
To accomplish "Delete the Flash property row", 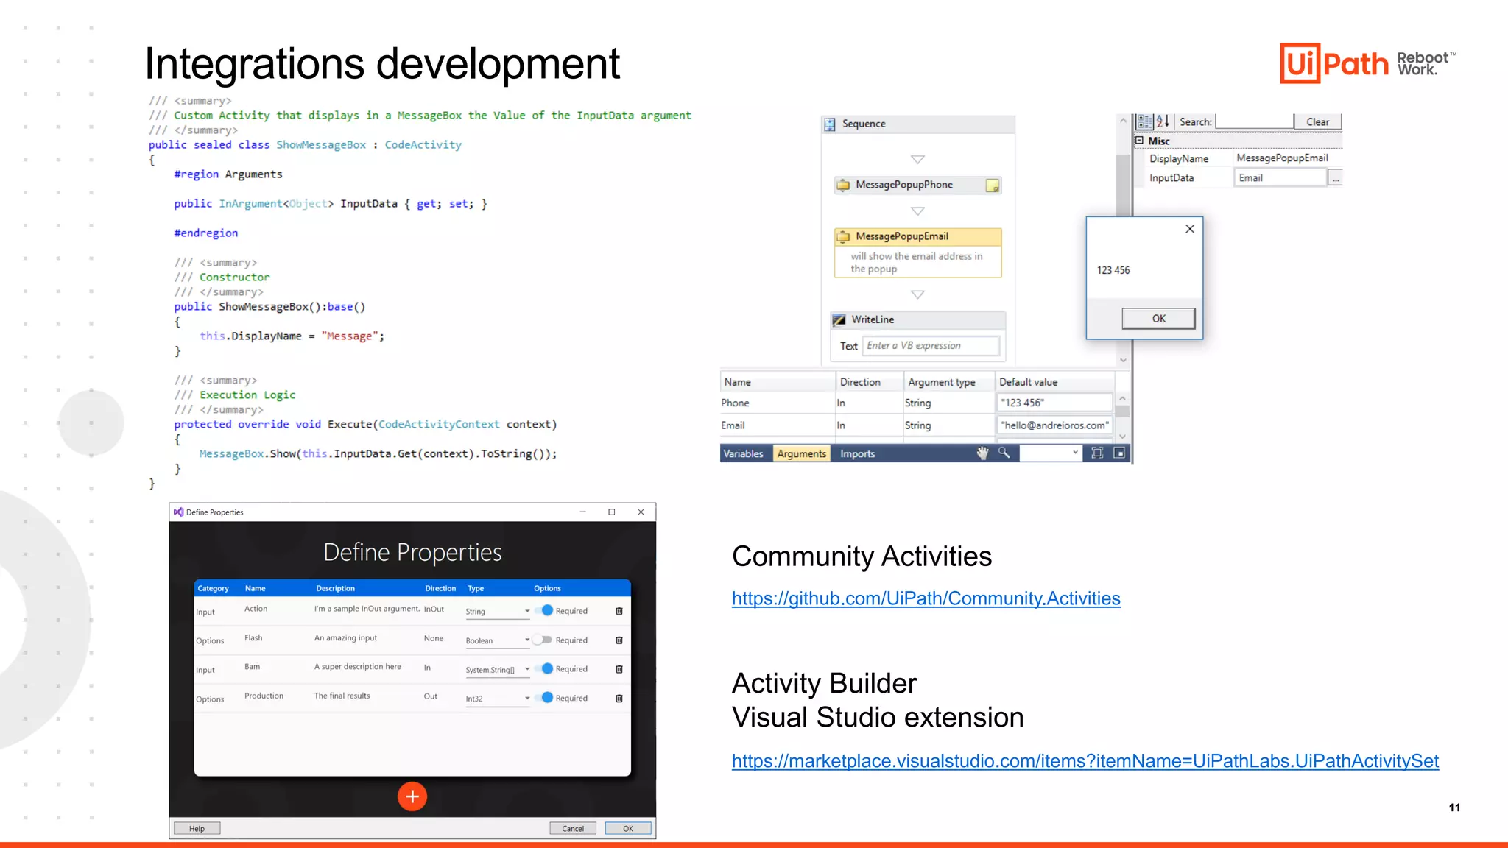I will point(619,640).
